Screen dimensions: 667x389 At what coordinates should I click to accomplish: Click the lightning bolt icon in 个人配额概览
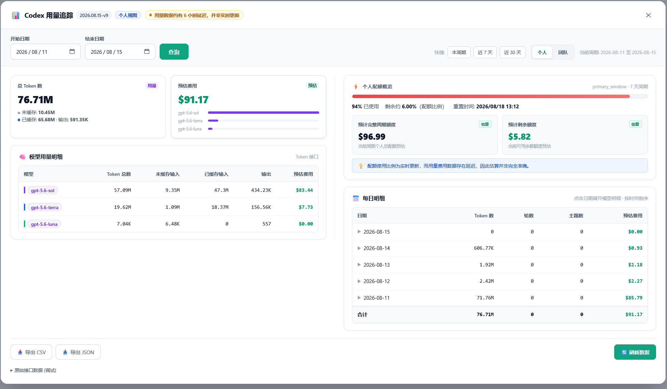point(356,87)
